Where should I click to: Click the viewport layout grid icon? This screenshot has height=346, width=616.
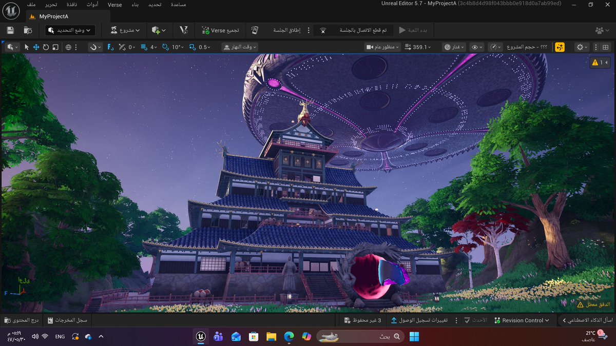(605, 47)
